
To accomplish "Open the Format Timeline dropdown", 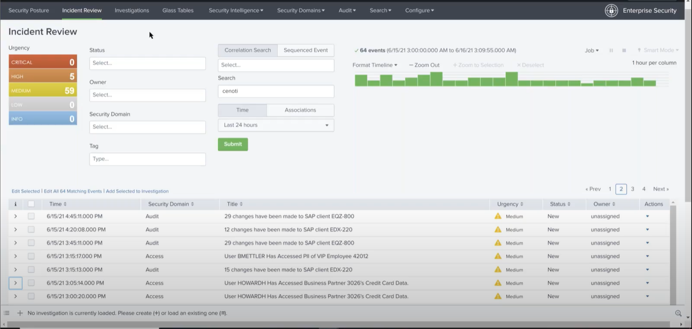I will click(x=375, y=65).
